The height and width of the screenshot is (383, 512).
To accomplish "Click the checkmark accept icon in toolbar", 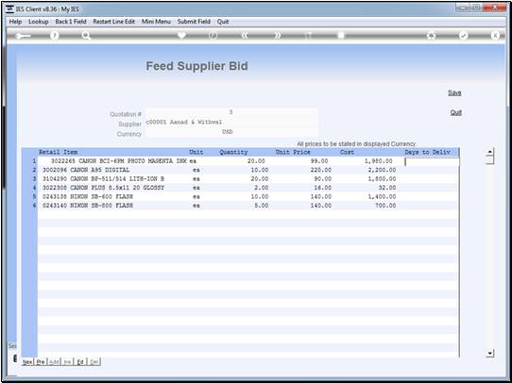I will (463, 36).
